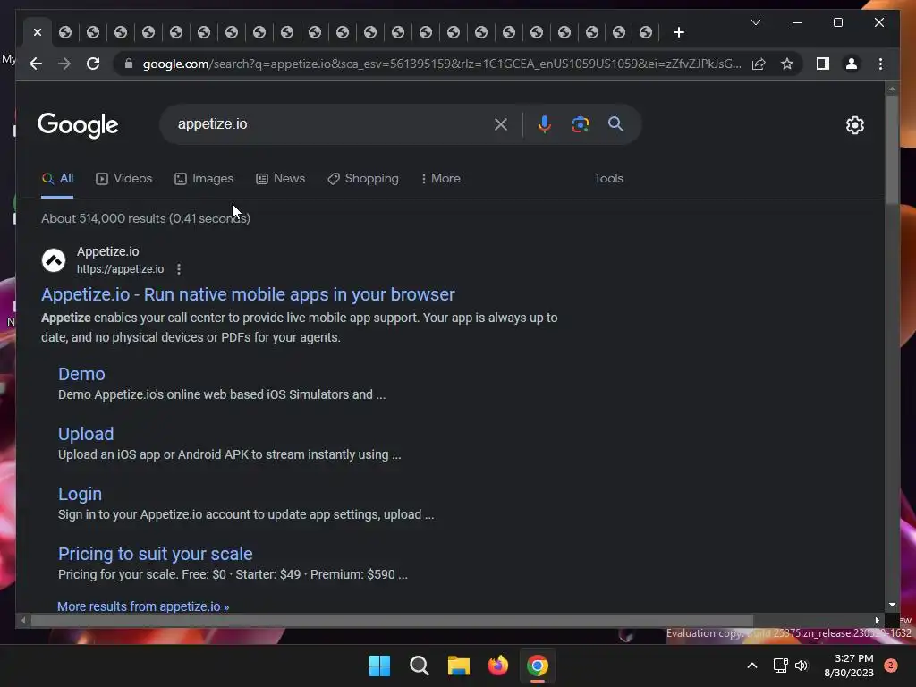Image resolution: width=916 pixels, height=687 pixels.
Task: Click the Appetize.io site favicon
Action: coord(53,260)
